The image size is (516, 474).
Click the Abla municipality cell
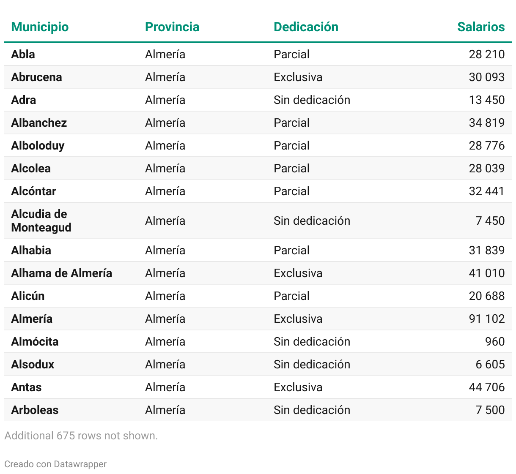pos(23,54)
